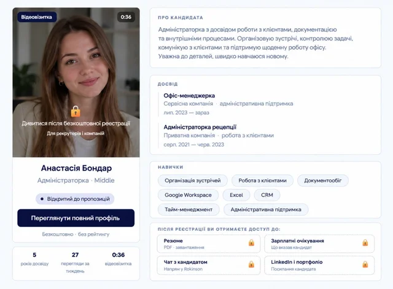Click the candidate description paragraph
Image resolution: width=393 pixels, height=289 pixels.
click(255, 43)
